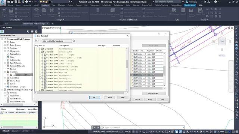Open the Ground Data panel dropdown

pyautogui.click(x=16, y=20)
